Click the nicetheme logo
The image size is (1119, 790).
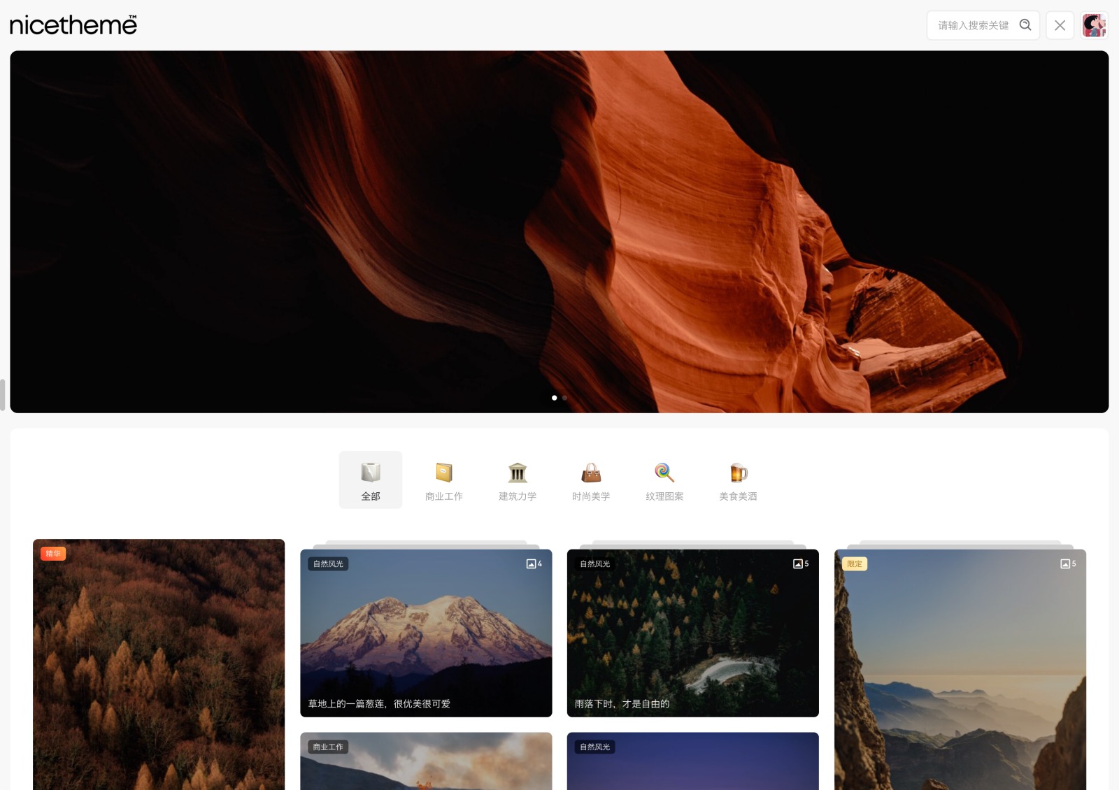(x=73, y=25)
